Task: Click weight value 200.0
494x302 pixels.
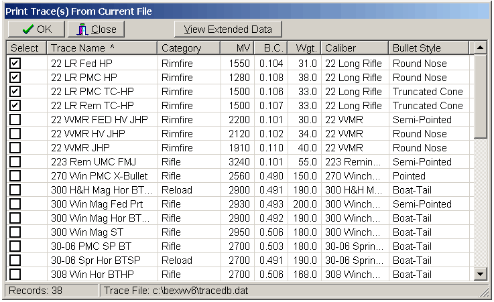Action: pyautogui.click(x=305, y=204)
